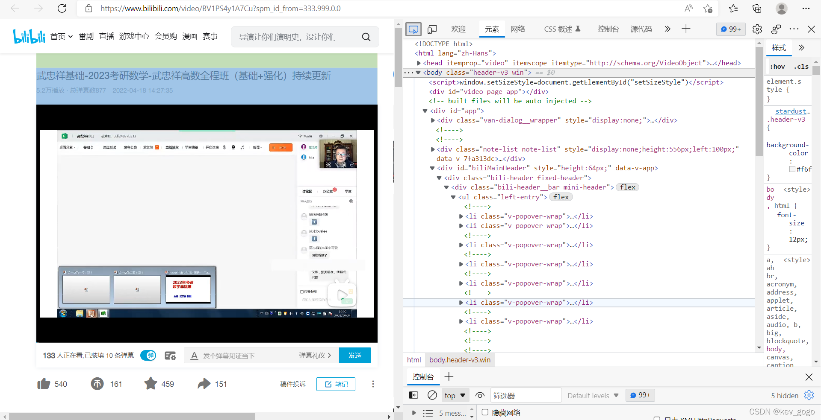821x420 pixels.
Task: Open danmaku settings icon
Action: click(170, 356)
